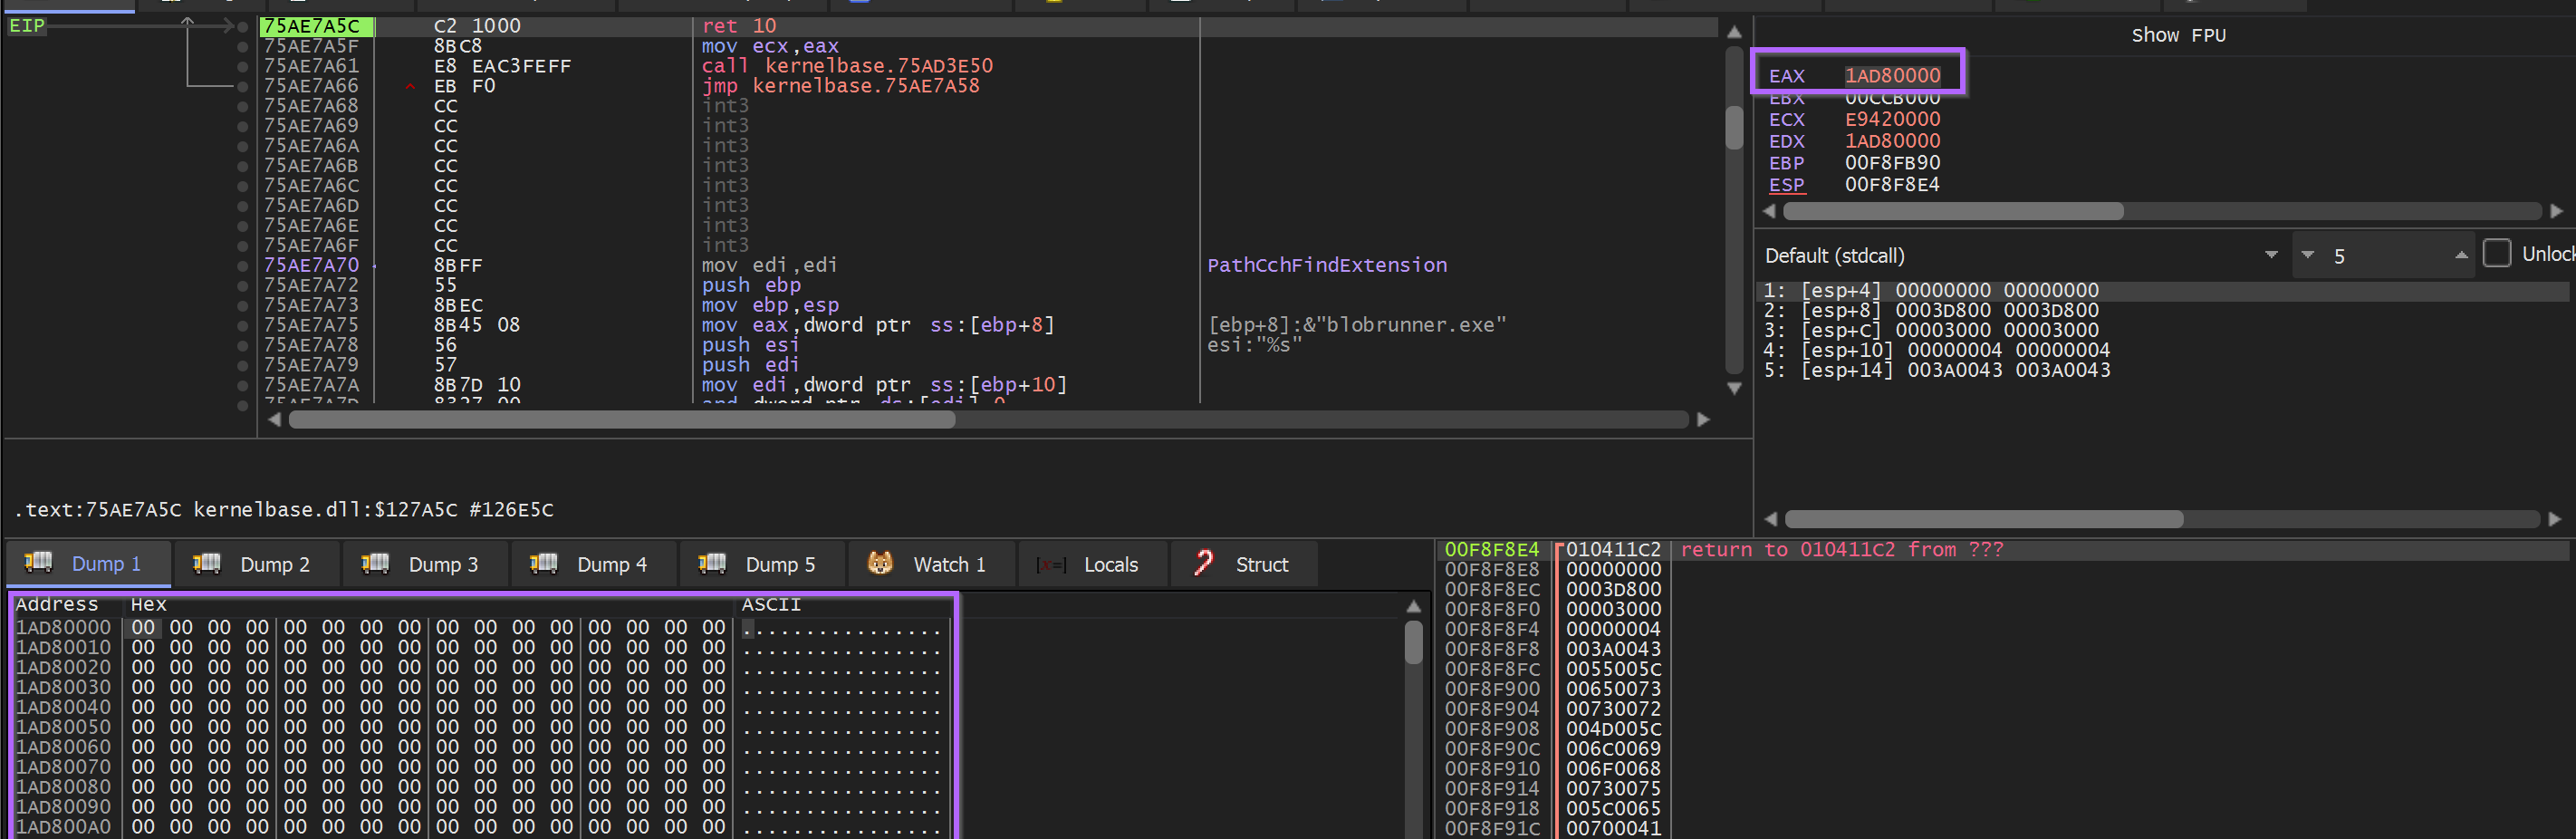Click the Watch 1 cat icon
This screenshot has width=2576, height=839.
pyautogui.click(x=880, y=563)
